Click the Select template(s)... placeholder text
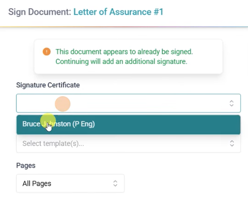Image resolution: width=248 pixels, height=200 pixels. coord(53,143)
